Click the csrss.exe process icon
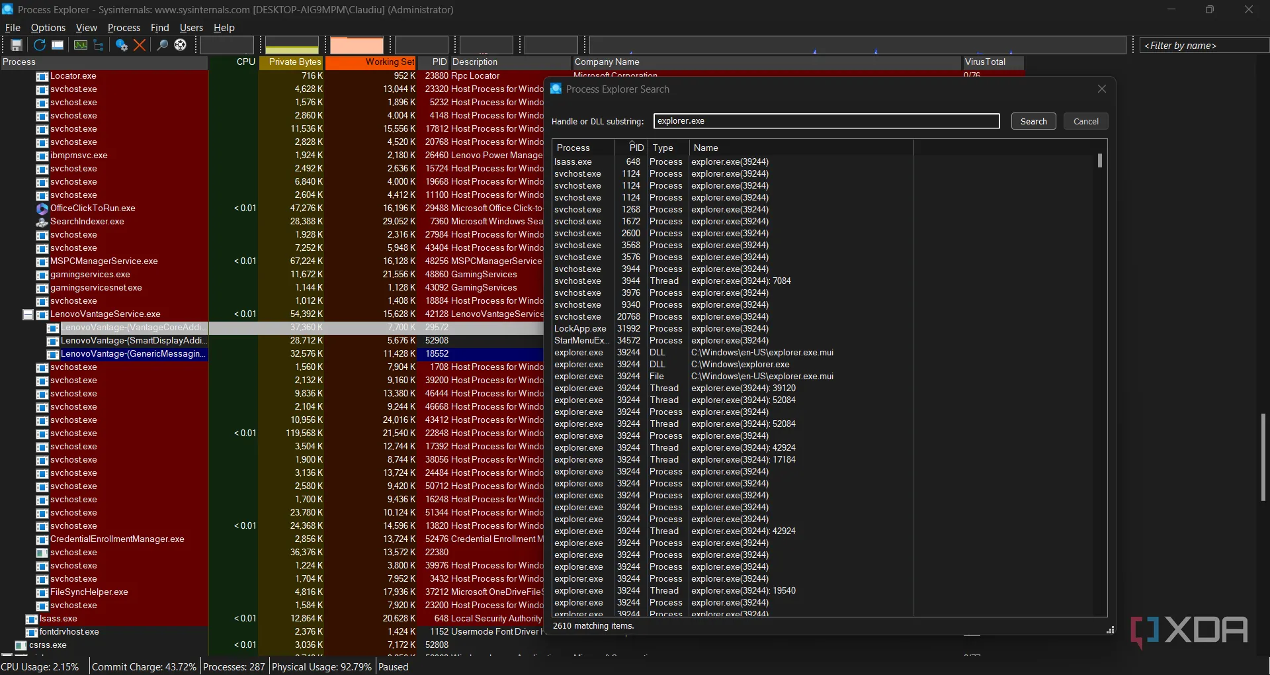1270x675 pixels. [21, 645]
